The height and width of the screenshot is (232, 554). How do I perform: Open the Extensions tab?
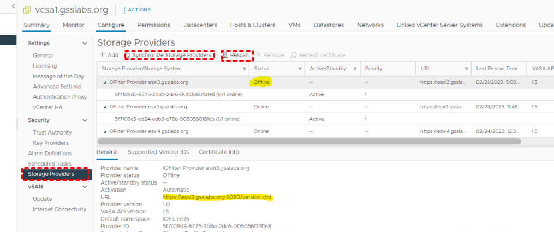click(x=510, y=25)
